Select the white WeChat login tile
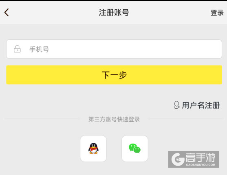Viewport: 227px width, 175px height. tap(135, 149)
